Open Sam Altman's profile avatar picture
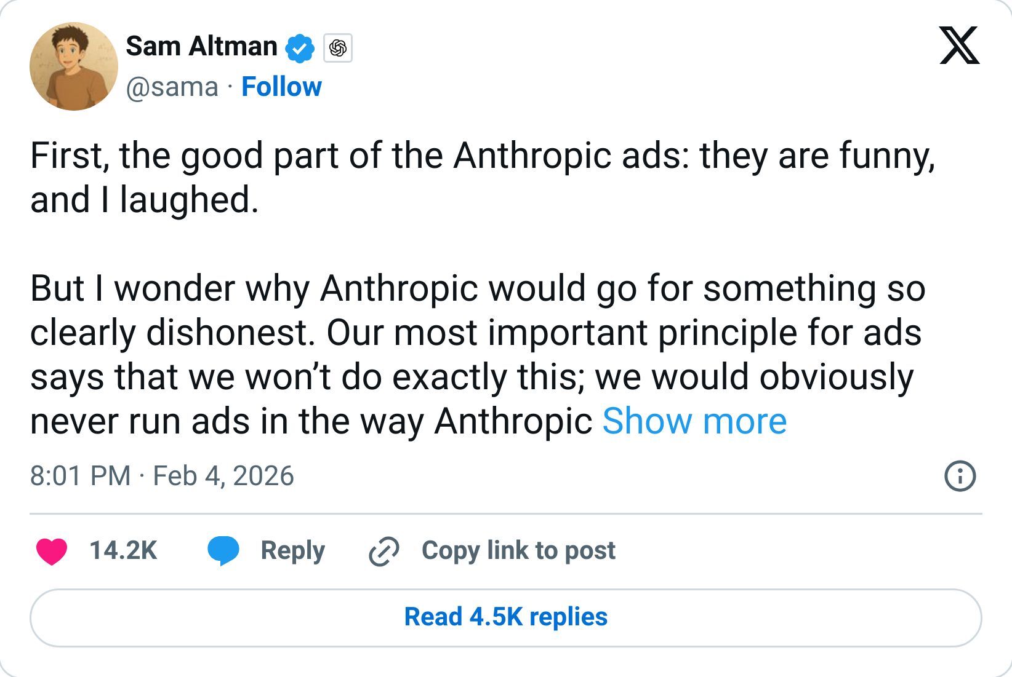Viewport: 1012px width, 677px height. click(74, 66)
